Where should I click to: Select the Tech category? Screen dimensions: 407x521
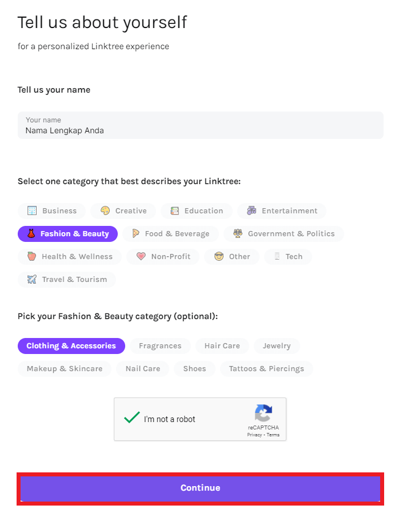(x=288, y=257)
